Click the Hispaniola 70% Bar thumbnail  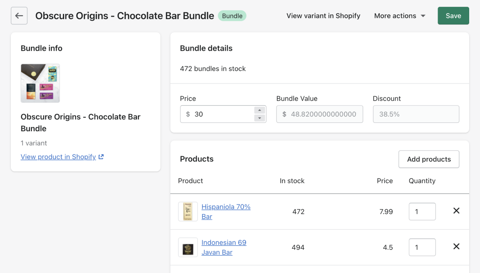coord(188,212)
